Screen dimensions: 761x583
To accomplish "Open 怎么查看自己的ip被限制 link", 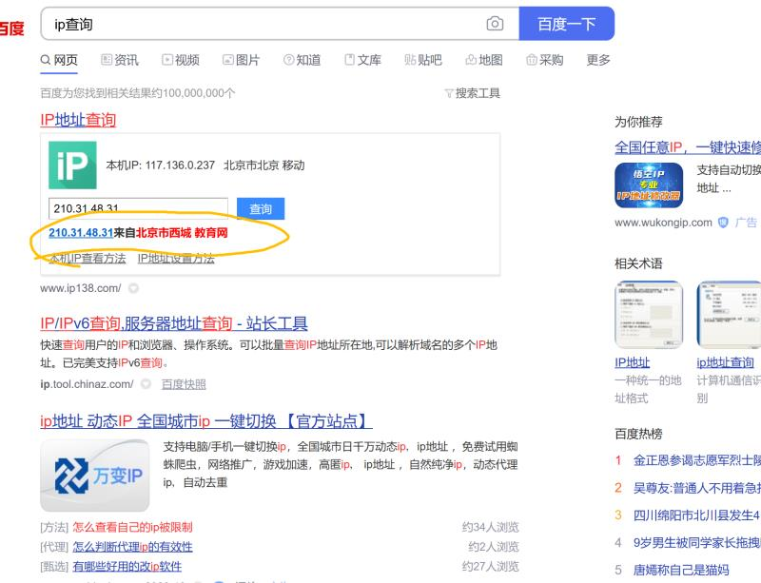I will pyautogui.click(x=132, y=527).
